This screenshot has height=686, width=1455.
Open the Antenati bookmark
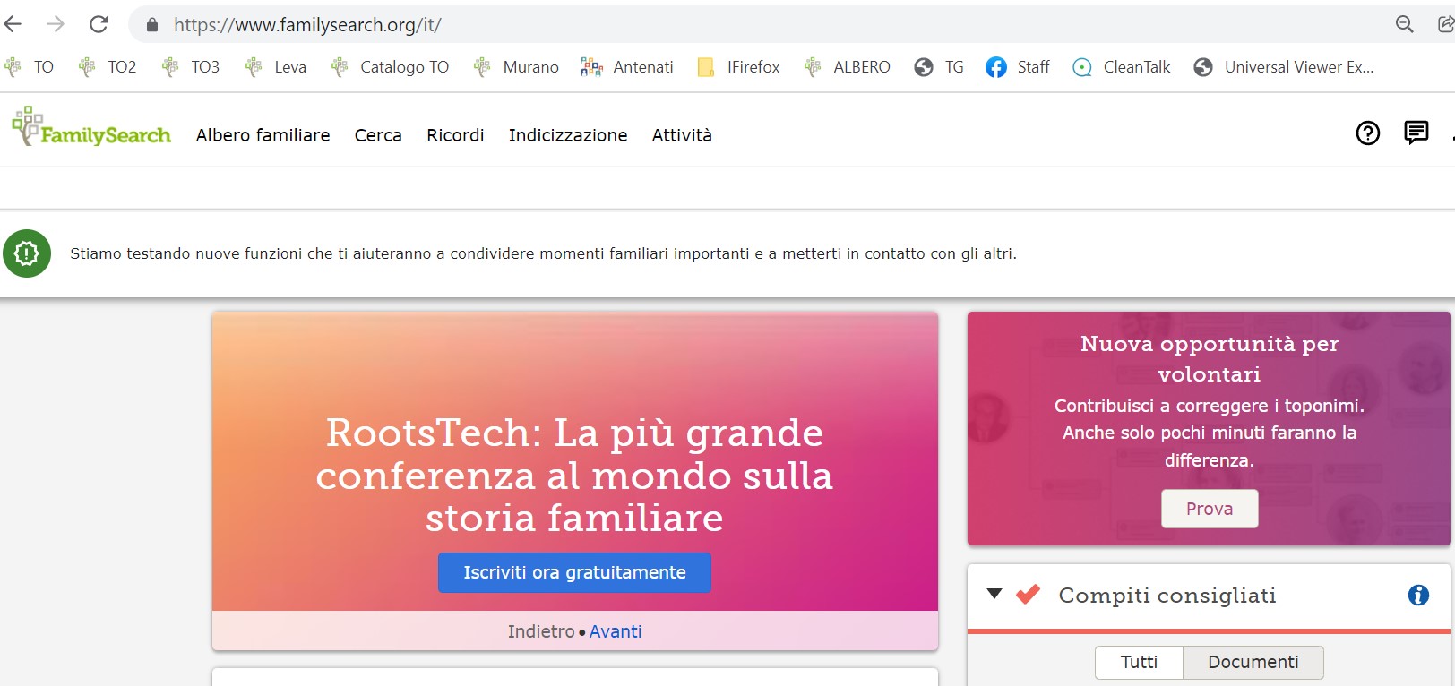point(628,67)
